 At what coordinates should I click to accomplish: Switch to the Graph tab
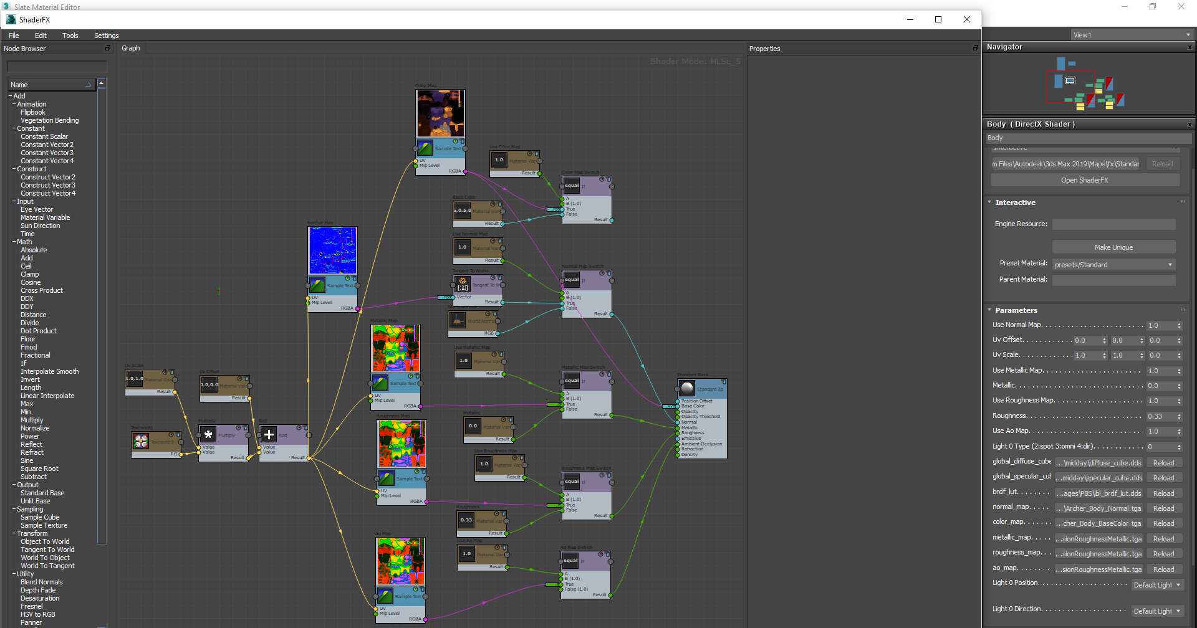130,48
